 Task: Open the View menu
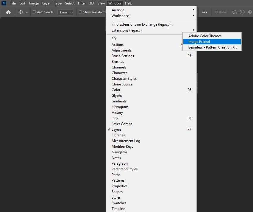pyautogui.click(x=101, y=3)
